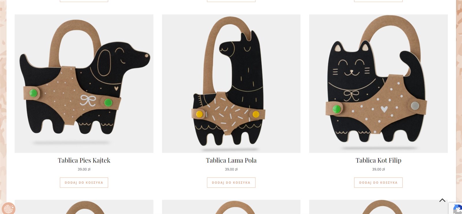Viewport: 462px width, 214px height.
Task: Click the Tablica Kot Filip title link
Action: [x=378, y=160]
